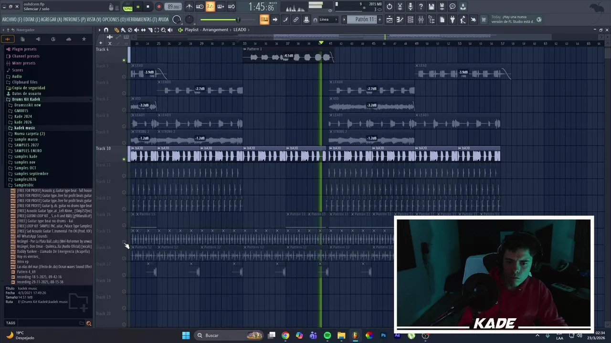This screenshot has width=611, height=343.
Task: Click the master volume knob
Action: 177,20
